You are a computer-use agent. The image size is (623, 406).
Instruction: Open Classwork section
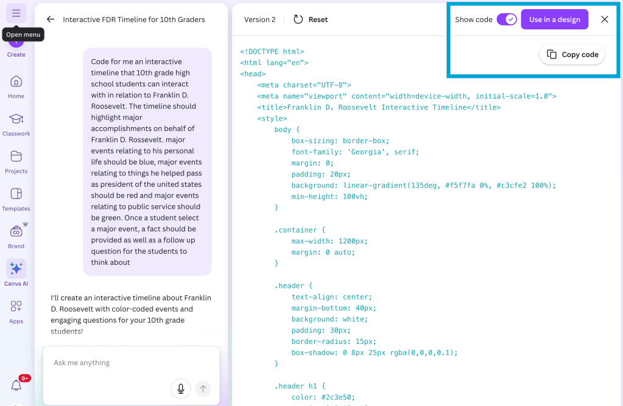click(16, 124)
